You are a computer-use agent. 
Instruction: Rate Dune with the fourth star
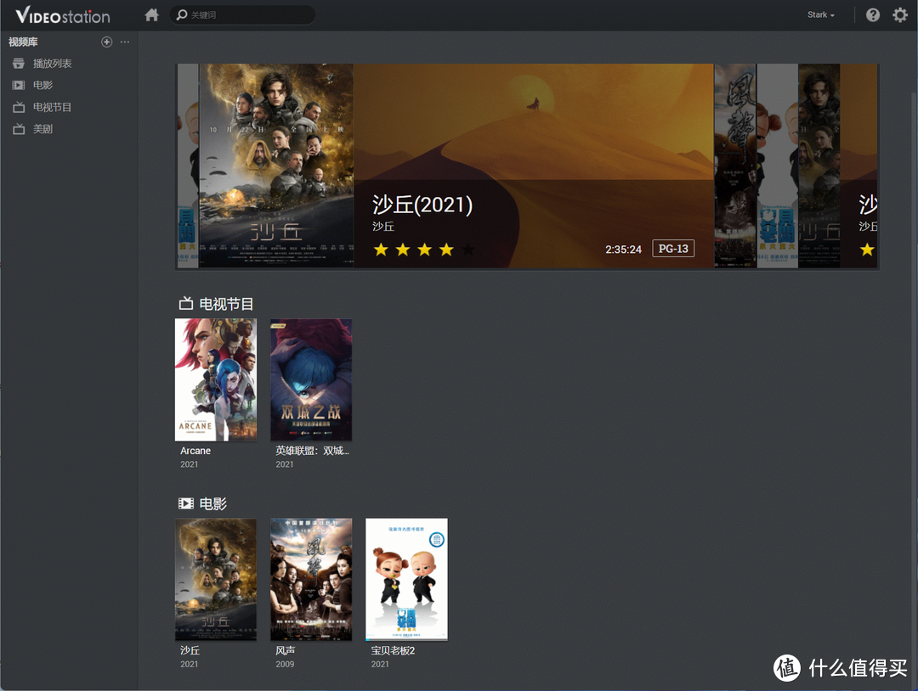coord(446,250)
